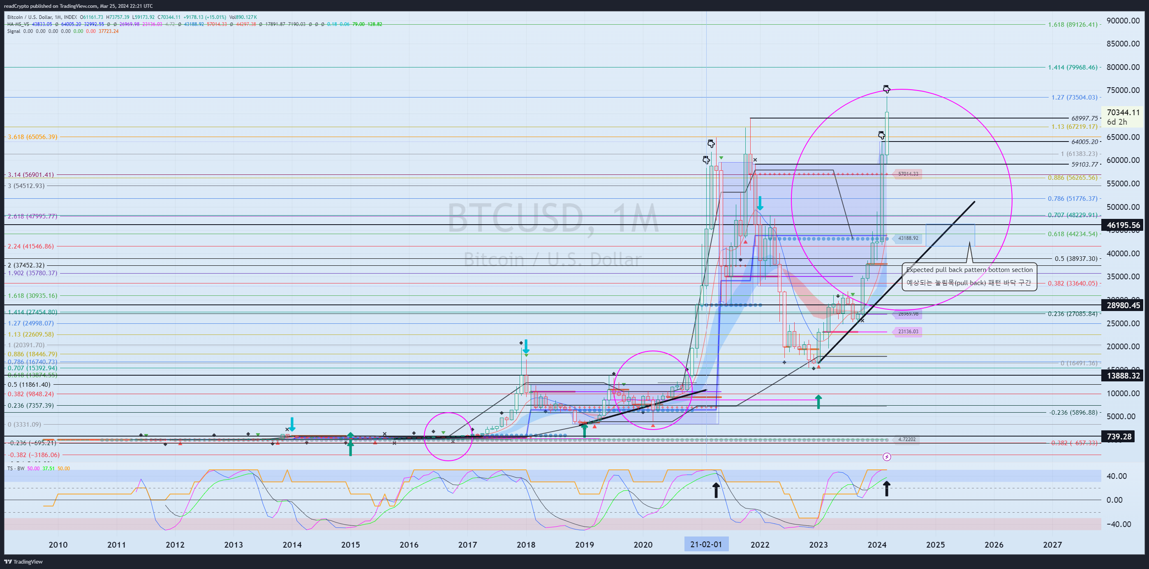
Task: Click the 0.382 (33640.05) Fibonacci label
Action: [x=1073, y=283]
